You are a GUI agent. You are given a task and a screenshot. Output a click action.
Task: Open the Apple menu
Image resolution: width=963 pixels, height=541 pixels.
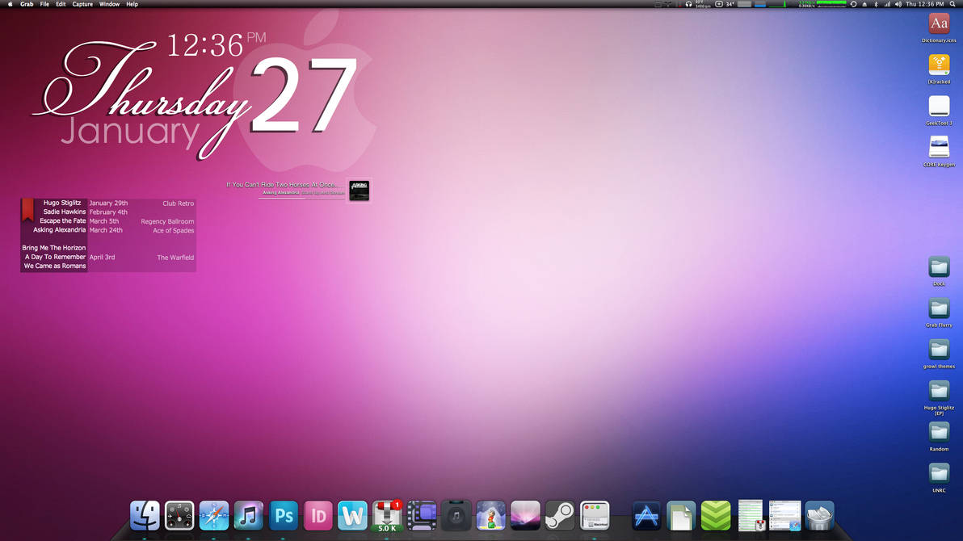coord(10,4)
